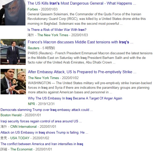The width and height of the screenshot is (153, 153).
Task: Open 'Is There a Risk of Wider War With Iran?'
Action: pyautogui.click(x=57, y=30)
